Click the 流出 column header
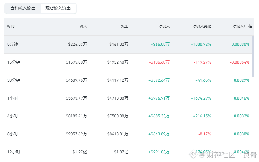Viewport: 259px width, 162px height. 125,26
